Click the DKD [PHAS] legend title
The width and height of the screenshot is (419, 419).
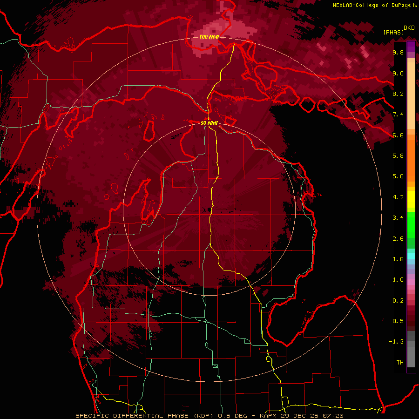(x=399, y=30)
